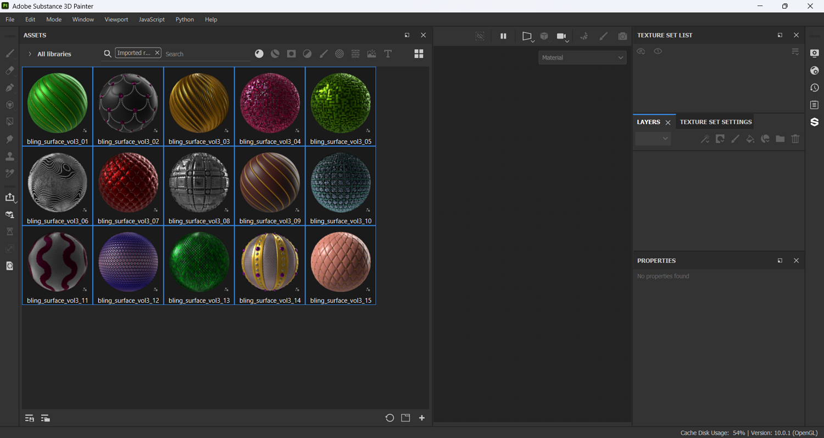Expand All libraries tree

[x=30, y=54]
